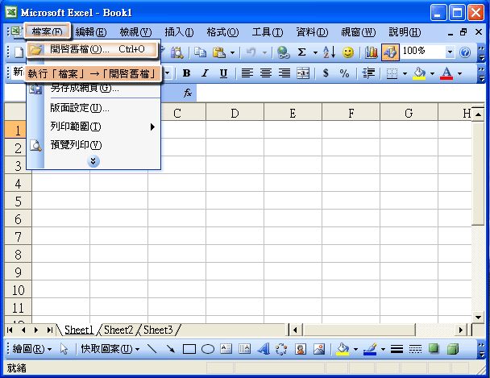Apply Percent style icon
The height and width of the screenshot is (378, 490).
click(344, 73)
